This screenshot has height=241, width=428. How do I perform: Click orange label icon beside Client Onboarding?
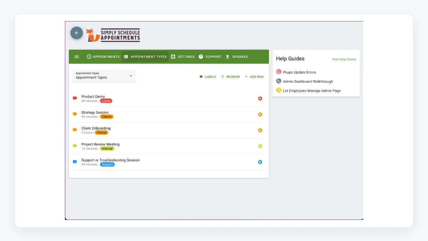[x=75, y=130]
